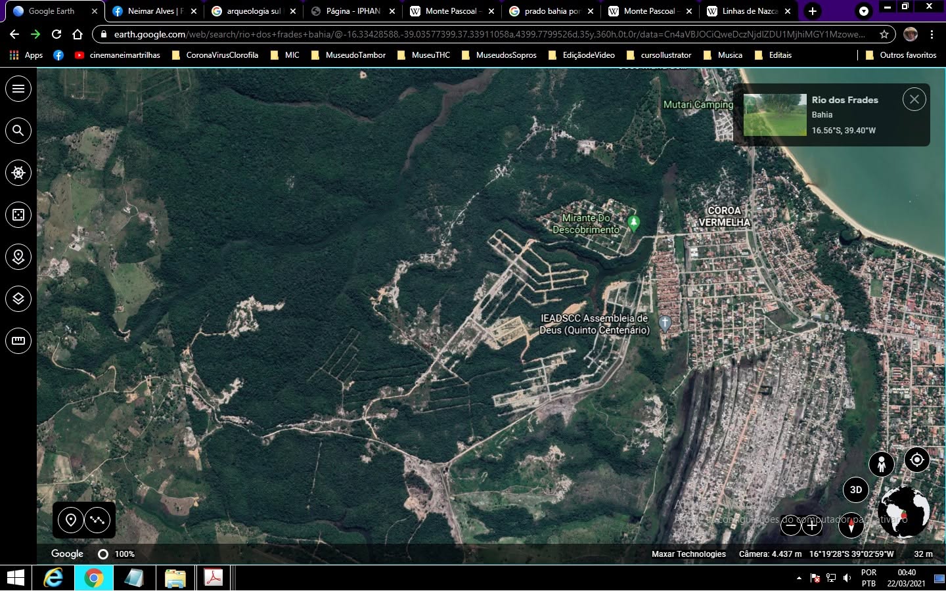Open the Windows Start menu
Viewport: 946px width, 591px height.
(15, 578)
